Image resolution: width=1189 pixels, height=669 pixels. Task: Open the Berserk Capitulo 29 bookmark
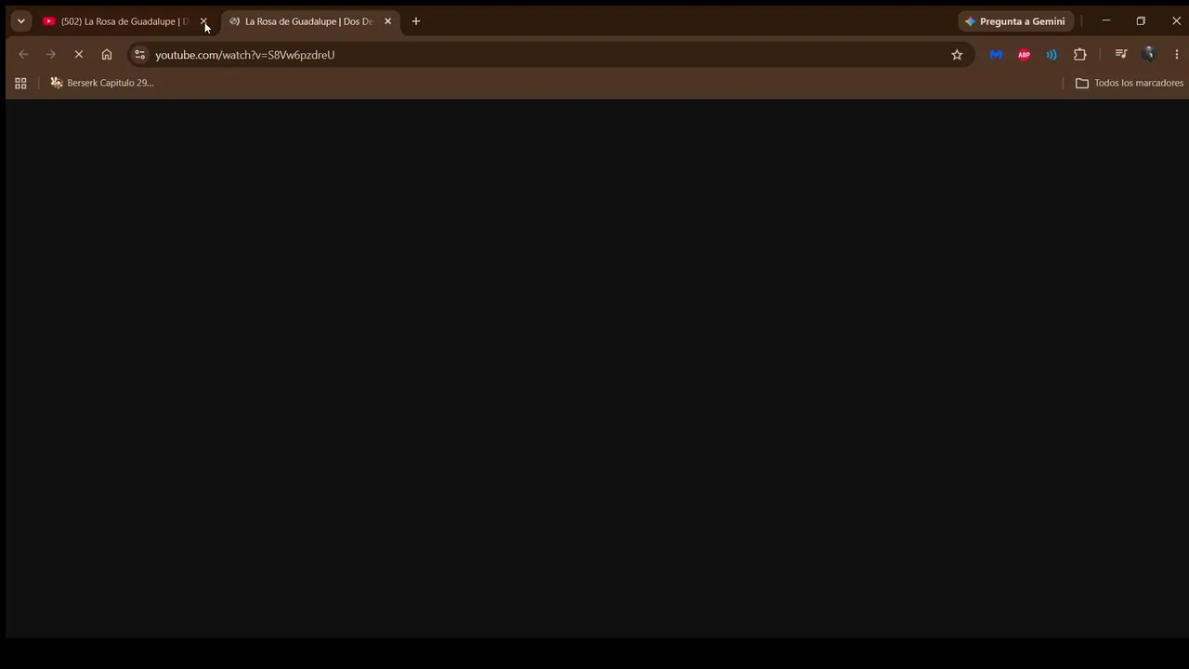tap(102, 83)
